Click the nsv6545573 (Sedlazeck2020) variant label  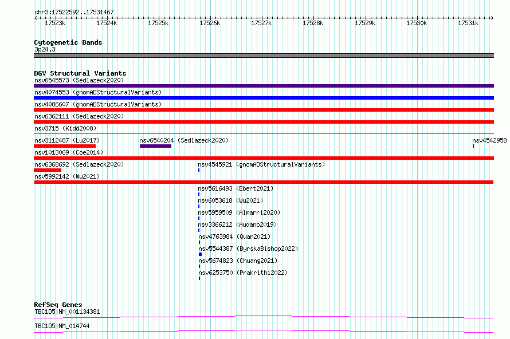point(79,80)
